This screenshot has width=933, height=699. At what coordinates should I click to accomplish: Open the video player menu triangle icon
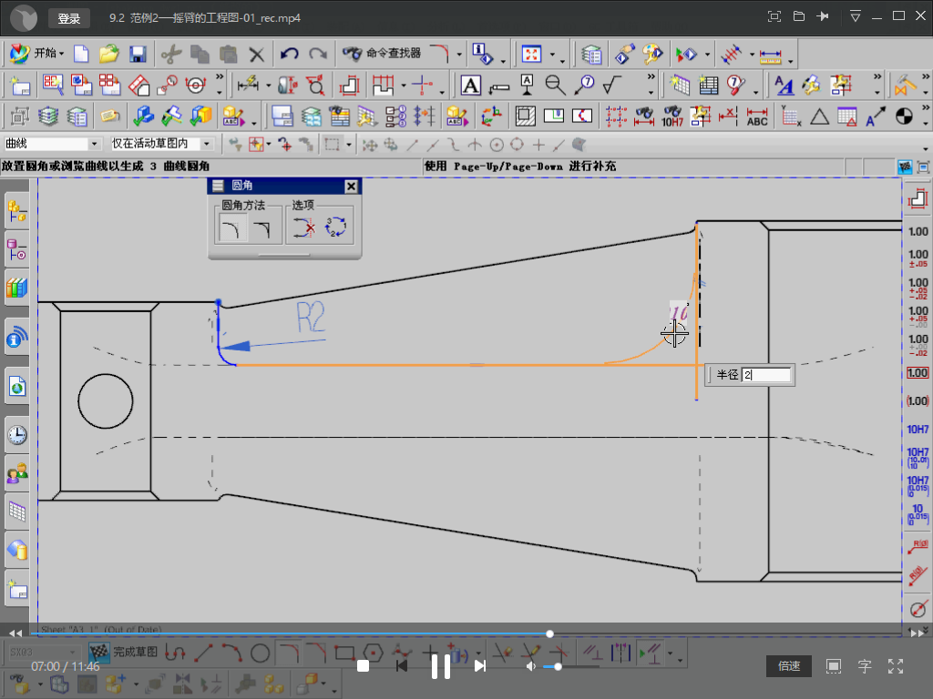point(855,16)
